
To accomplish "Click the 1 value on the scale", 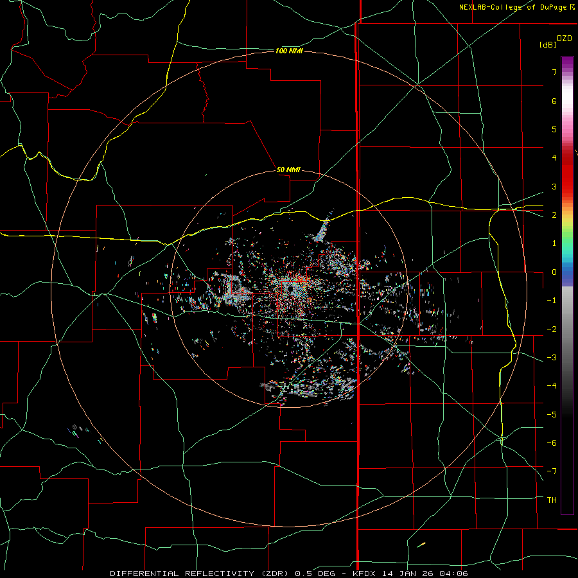I will (554, 243).
